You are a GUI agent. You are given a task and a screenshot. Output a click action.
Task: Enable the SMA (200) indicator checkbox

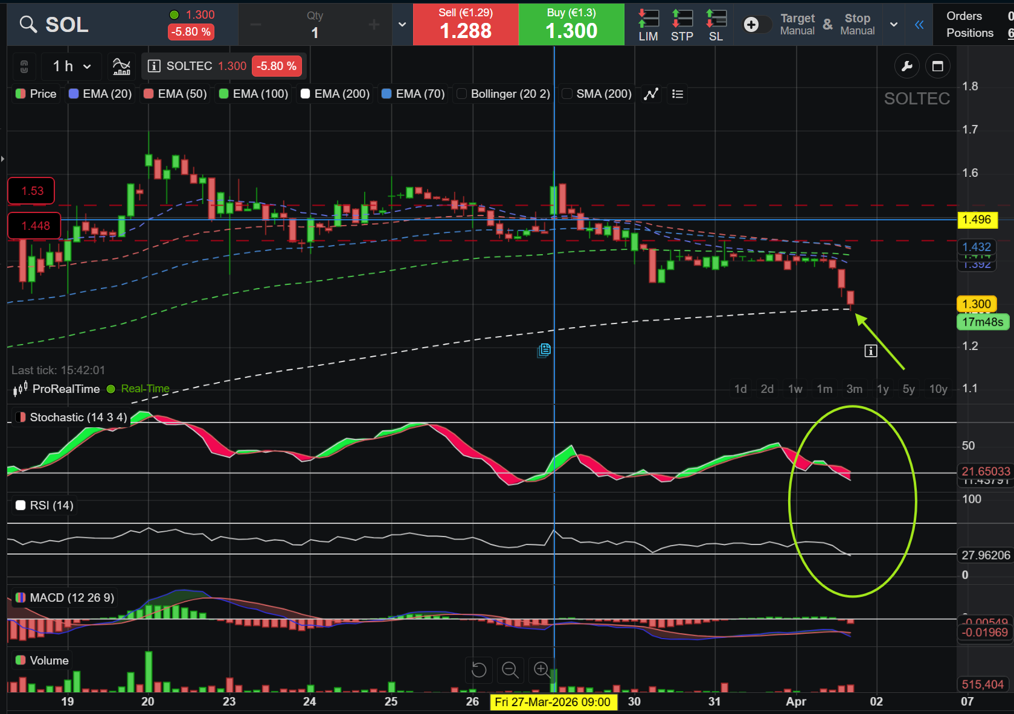click(567, 94)
